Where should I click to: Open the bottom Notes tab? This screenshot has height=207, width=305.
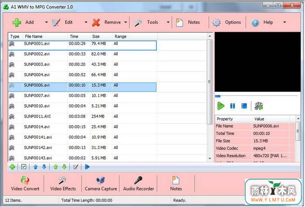coord(176,184)
